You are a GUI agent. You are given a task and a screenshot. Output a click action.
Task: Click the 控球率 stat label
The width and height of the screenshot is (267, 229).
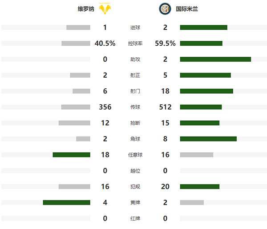click(134, 43)
